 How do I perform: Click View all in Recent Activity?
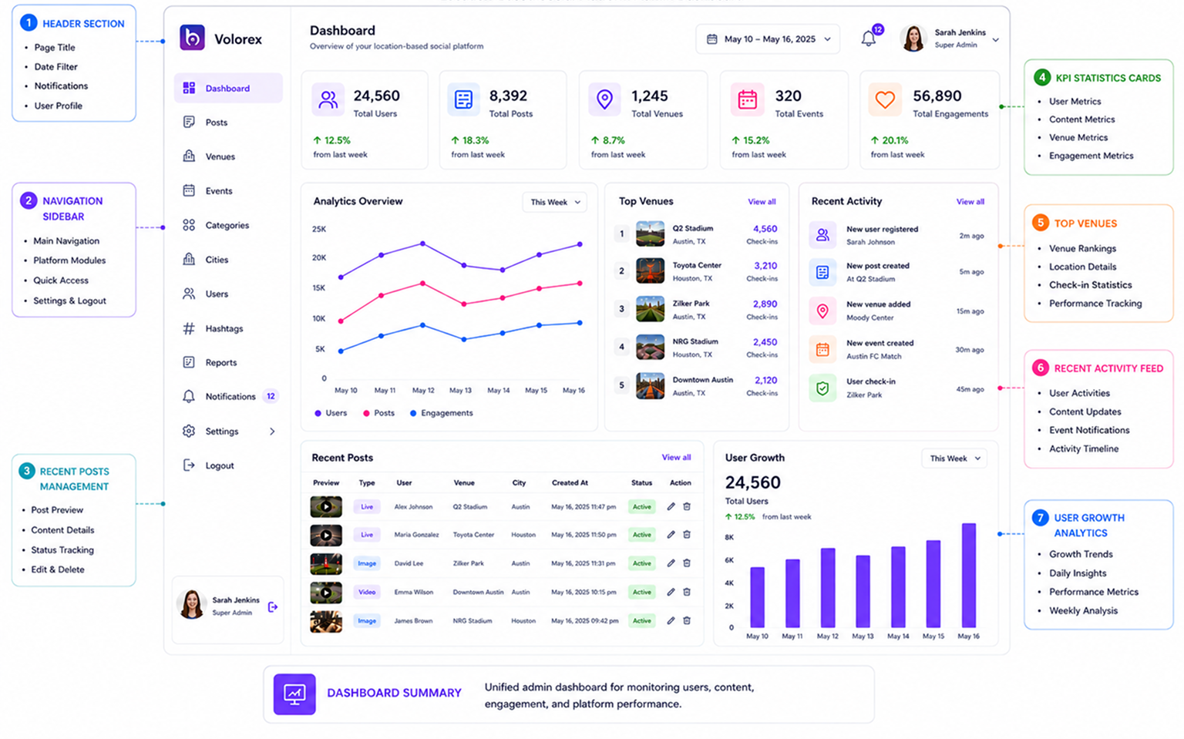tap(970, 202)
